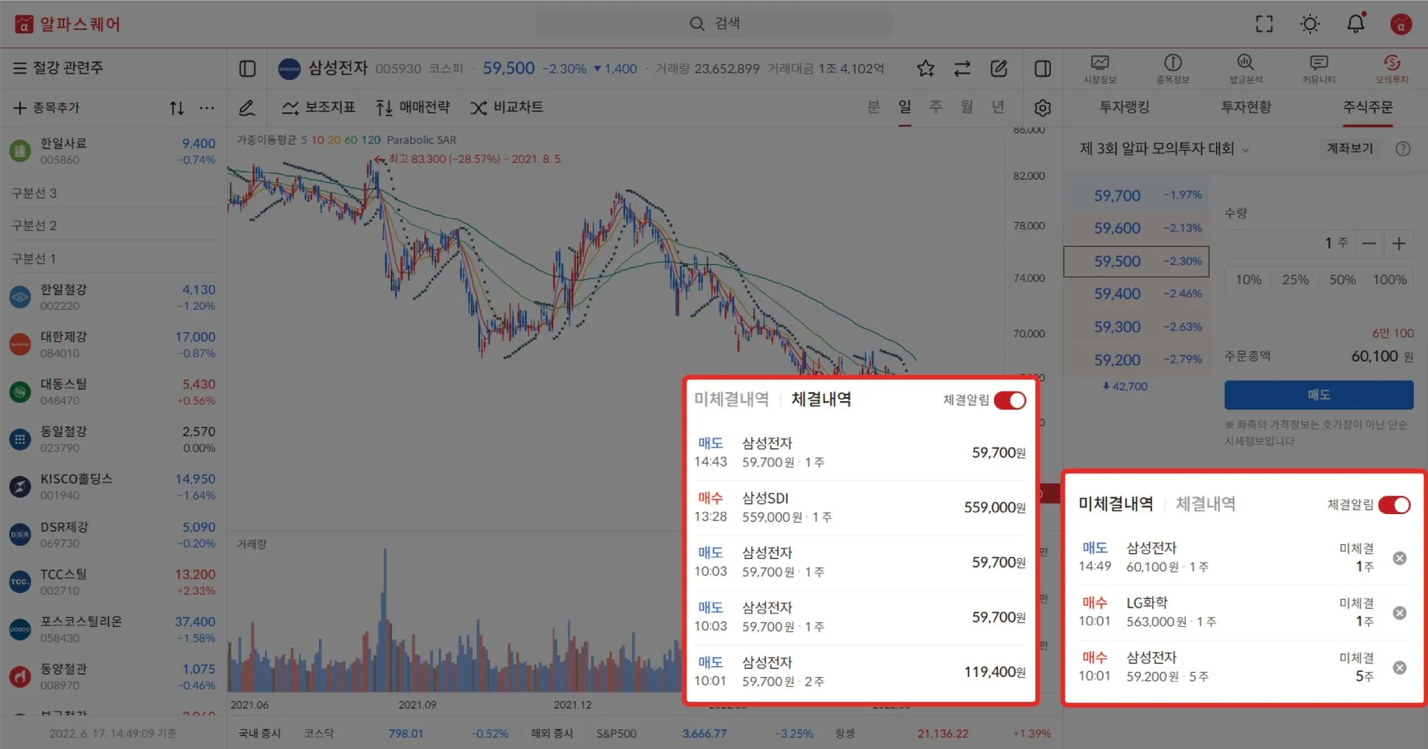Screen dimensions: 1428x749
Task: Open the 투자랭킹 tab
Action: pyautogui.click(x=1125, y=107)
